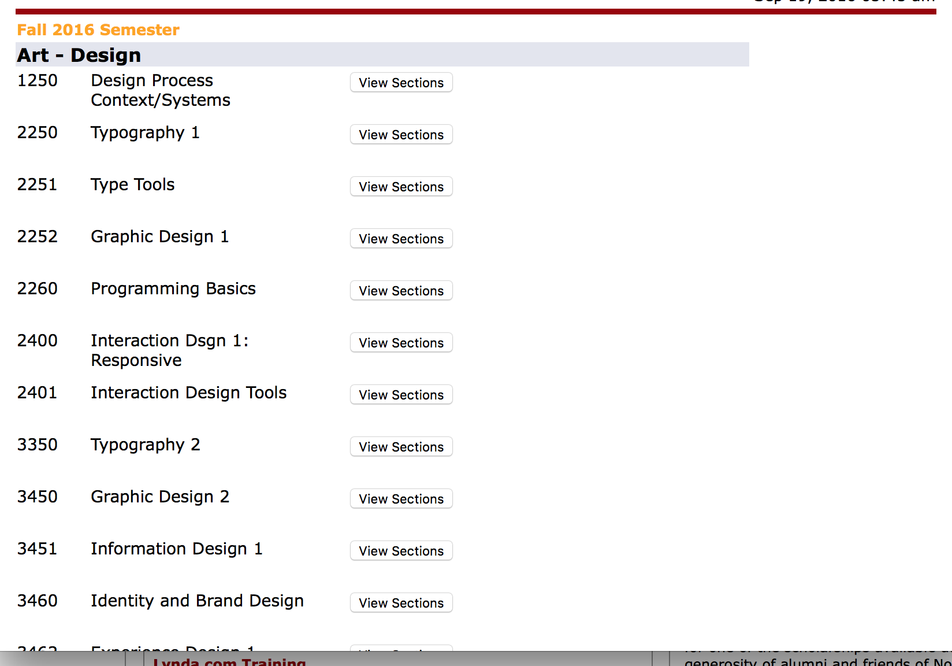The image size is (952, 666).
Task: Click course number 2260
Action: pos(38,288)
